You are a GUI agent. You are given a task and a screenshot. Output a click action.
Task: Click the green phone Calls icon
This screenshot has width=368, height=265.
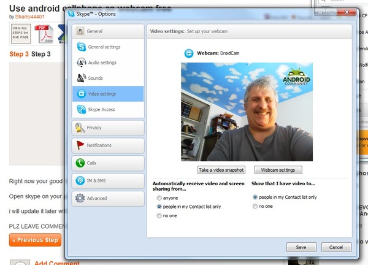(x=80, y=163)
